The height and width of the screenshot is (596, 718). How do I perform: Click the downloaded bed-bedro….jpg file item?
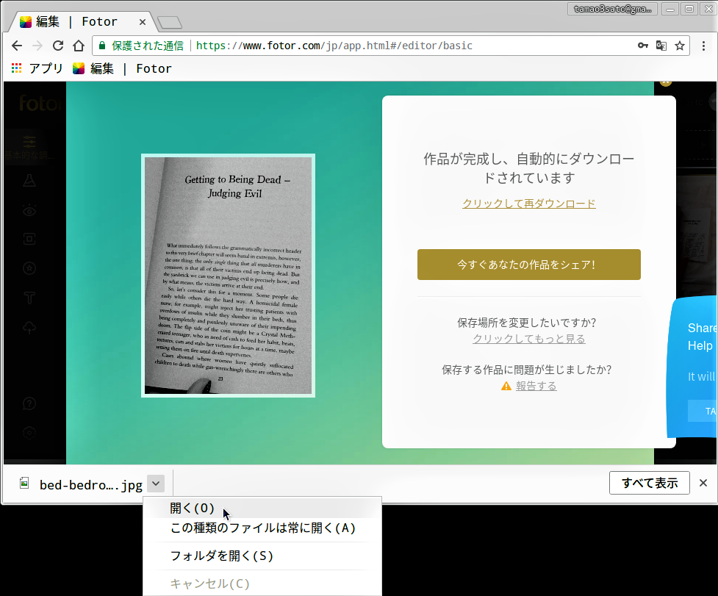pos(81,484)
